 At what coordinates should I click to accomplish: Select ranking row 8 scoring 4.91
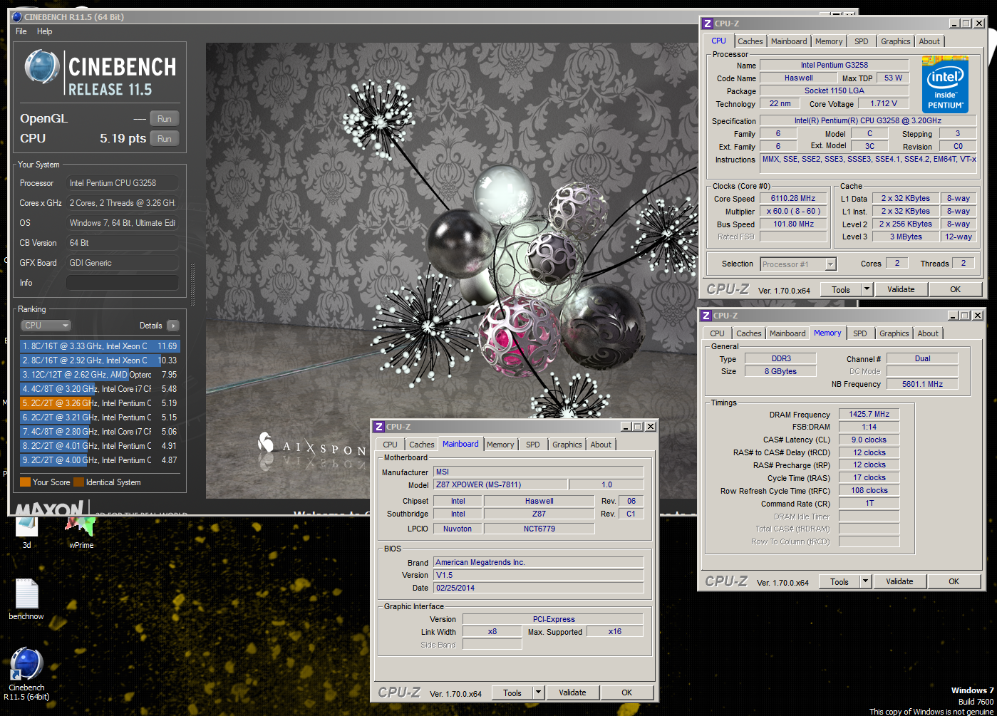(x=100, y=446)
